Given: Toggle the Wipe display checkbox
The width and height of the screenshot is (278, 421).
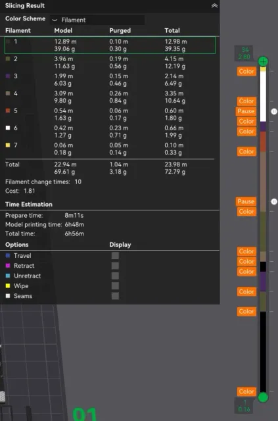Looking at the screenshot, I should 116,286.
